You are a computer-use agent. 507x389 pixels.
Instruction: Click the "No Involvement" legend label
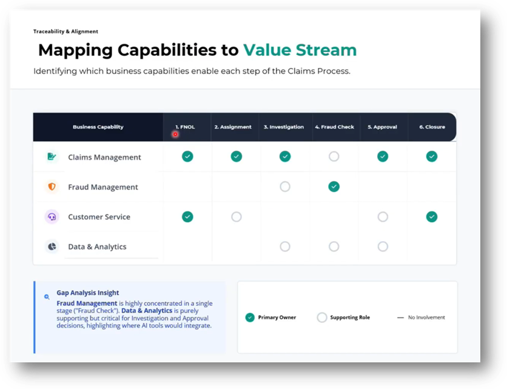(x=426, y=318)
